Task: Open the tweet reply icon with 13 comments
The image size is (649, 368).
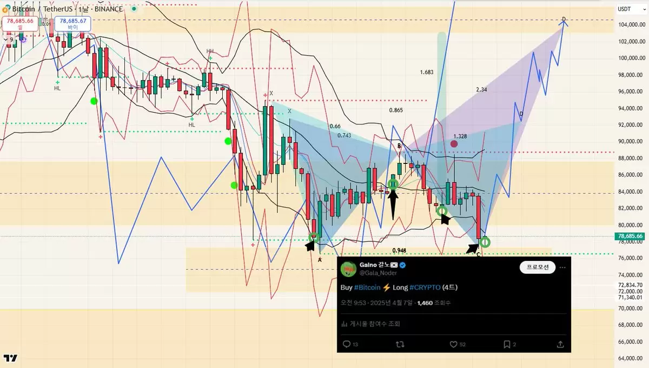Action: [x=347, y=344]
